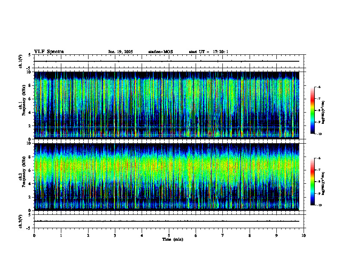Click the ch.2 "Frequency (kHz)" axis label
Viewport: 342px width, 264px height.
(24, 171)
